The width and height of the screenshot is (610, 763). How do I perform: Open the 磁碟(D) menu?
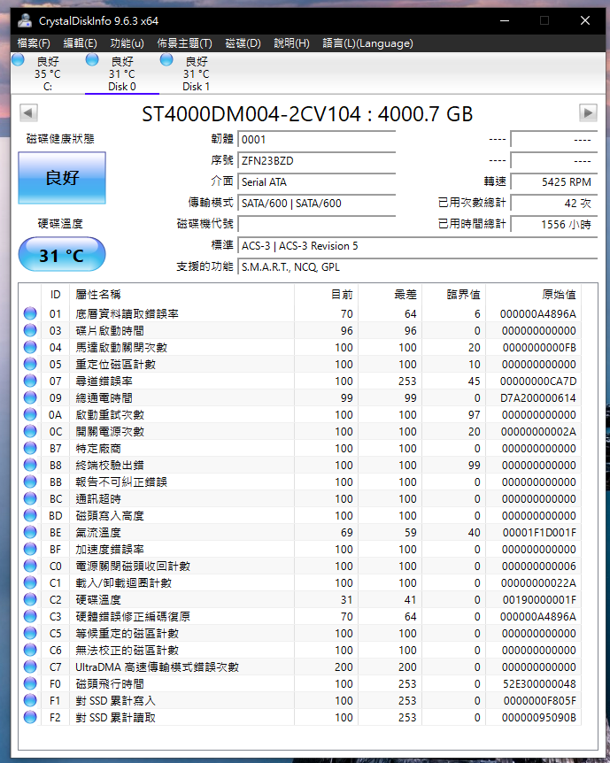tap(243, 43)
